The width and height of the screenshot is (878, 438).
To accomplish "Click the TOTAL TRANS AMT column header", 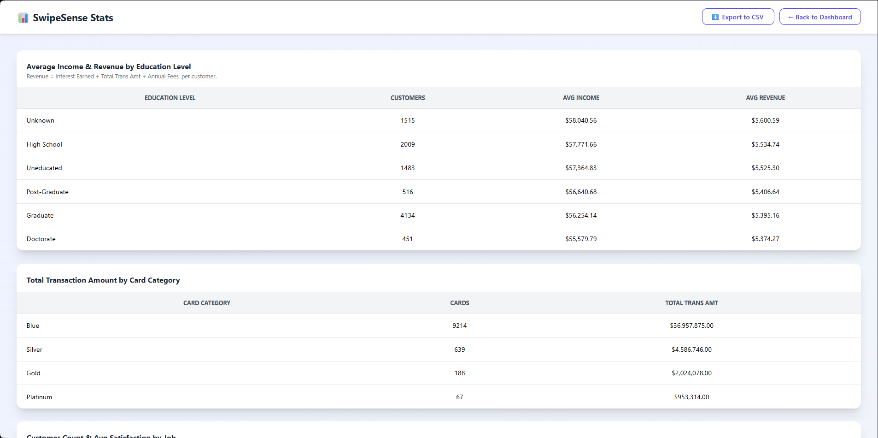I will pyautogui.click(x=691, y=303).
